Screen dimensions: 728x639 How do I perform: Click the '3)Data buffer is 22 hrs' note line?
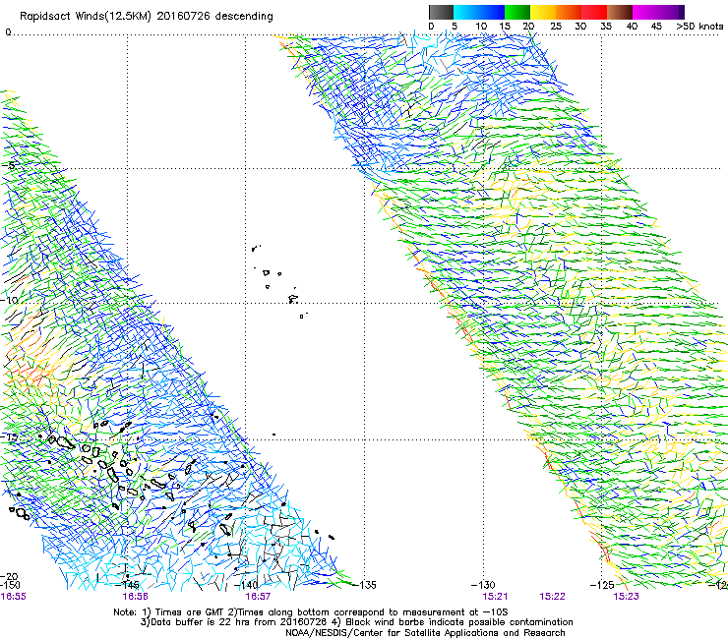[x=357, y=622]
